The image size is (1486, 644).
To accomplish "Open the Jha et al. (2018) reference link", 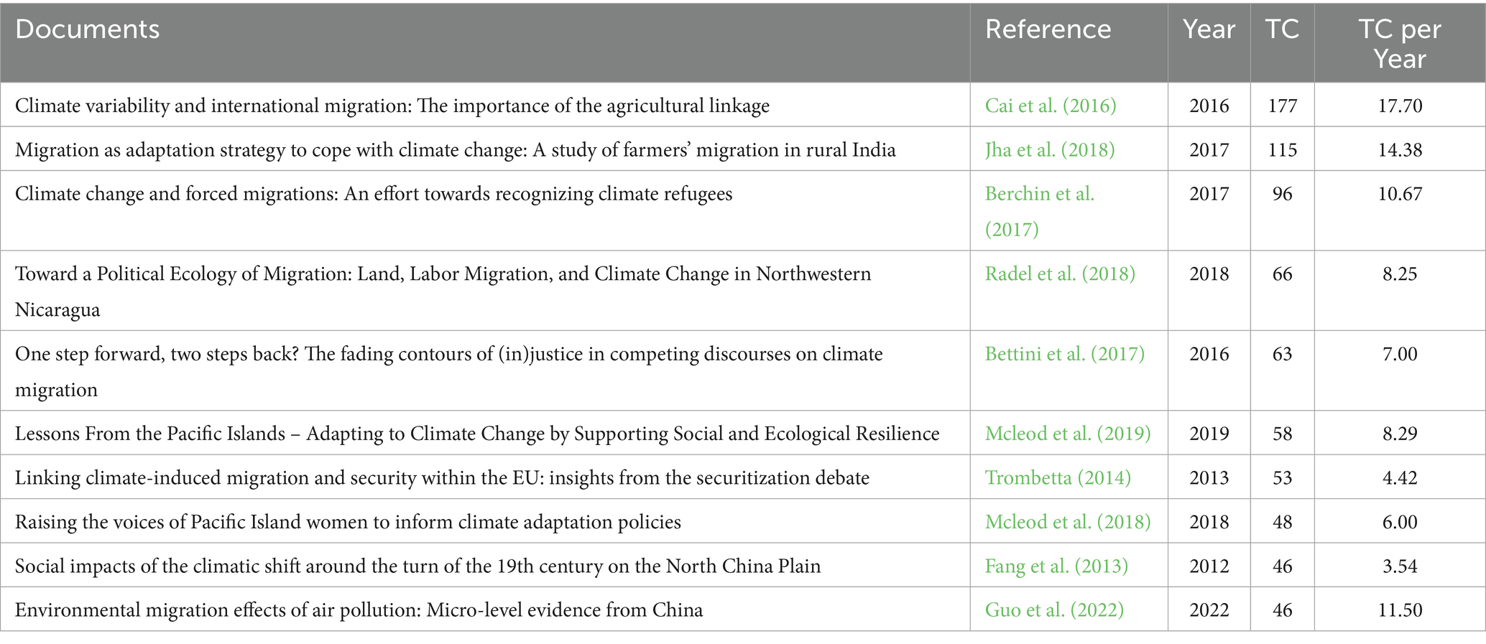I will (x=1049, y=150).
